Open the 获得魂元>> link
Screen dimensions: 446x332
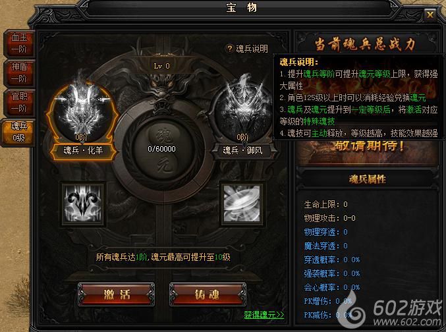pyautogui.click(x=264, y=315)
